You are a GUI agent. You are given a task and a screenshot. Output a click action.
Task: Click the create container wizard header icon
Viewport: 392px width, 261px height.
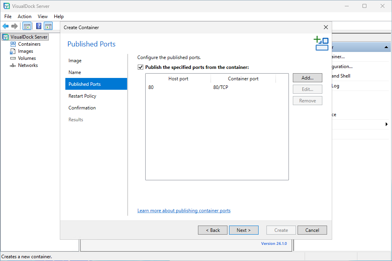(321, 43)
